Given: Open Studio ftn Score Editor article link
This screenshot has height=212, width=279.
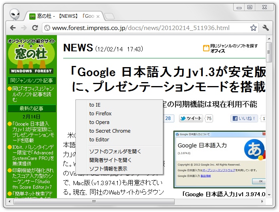Looking at the screenshot, I should [32, 178].
